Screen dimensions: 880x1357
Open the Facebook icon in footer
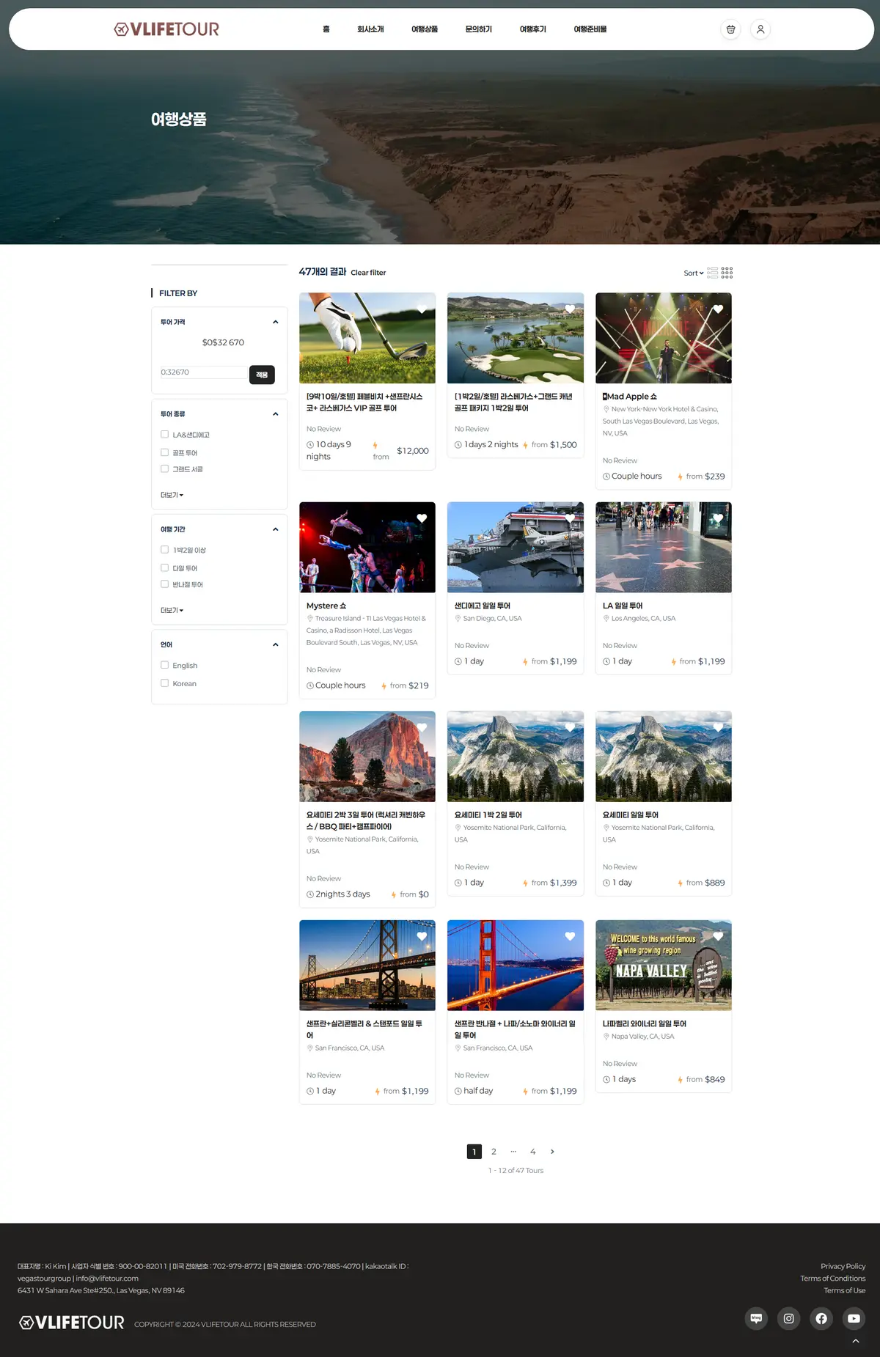(821, 1318)
